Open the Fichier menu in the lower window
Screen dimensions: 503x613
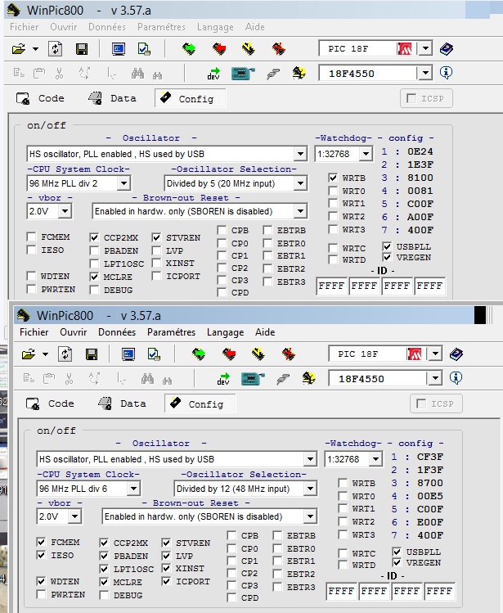(34, 332)
